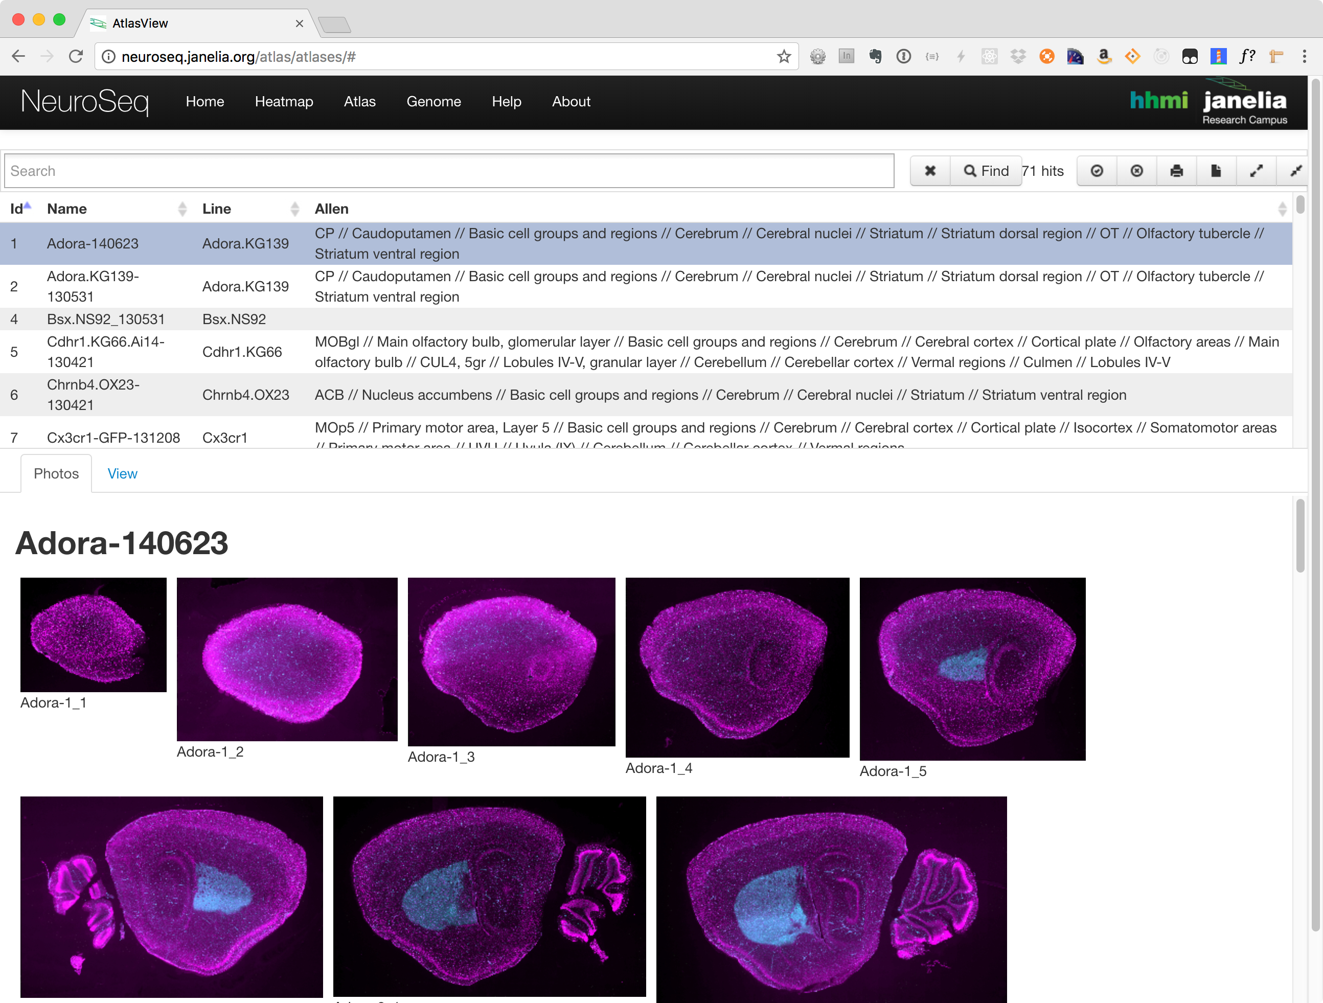Open the ruler measurement extension icon
Screen dimensions: 1323x1003
(1276, 56)
